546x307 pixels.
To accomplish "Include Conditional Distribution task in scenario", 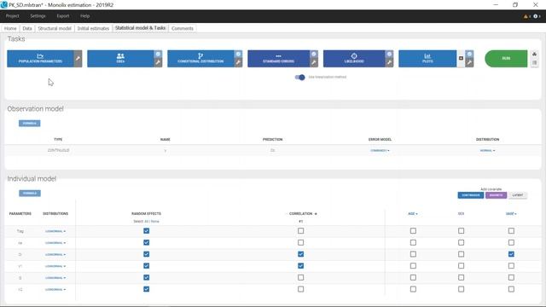I will click(238, 54).
